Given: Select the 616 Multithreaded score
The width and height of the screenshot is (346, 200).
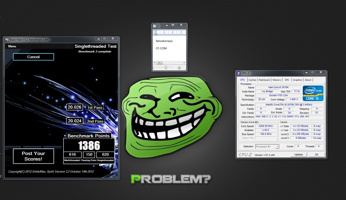Looking at the screenshot, I should click(72, 154).
